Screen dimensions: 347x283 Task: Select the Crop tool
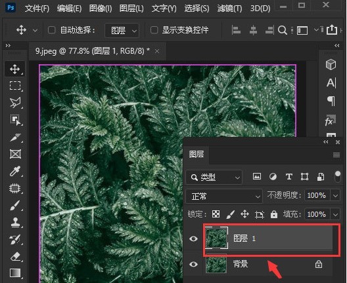pyautogui.click(x=15, y=137)
